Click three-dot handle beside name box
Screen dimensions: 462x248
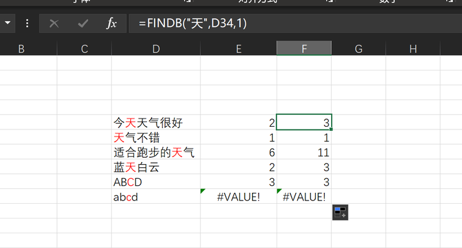[27, 23]
